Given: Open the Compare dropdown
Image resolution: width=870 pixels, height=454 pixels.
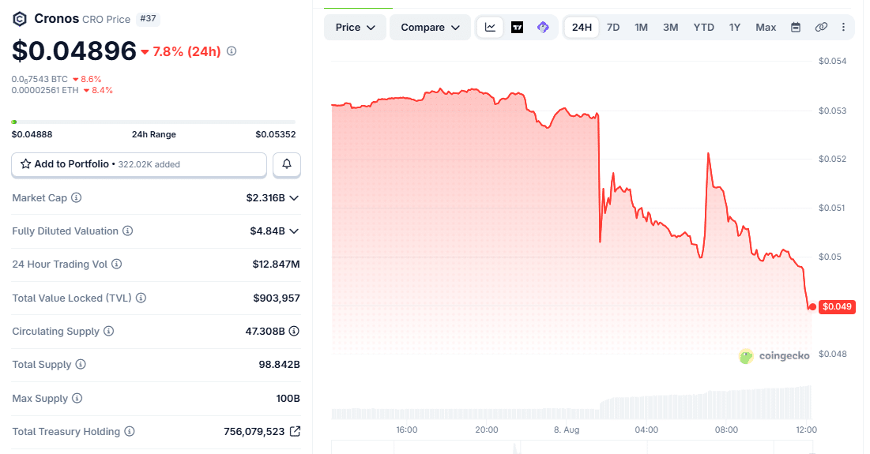Looking at the screenshot, I should coord(430,27).
